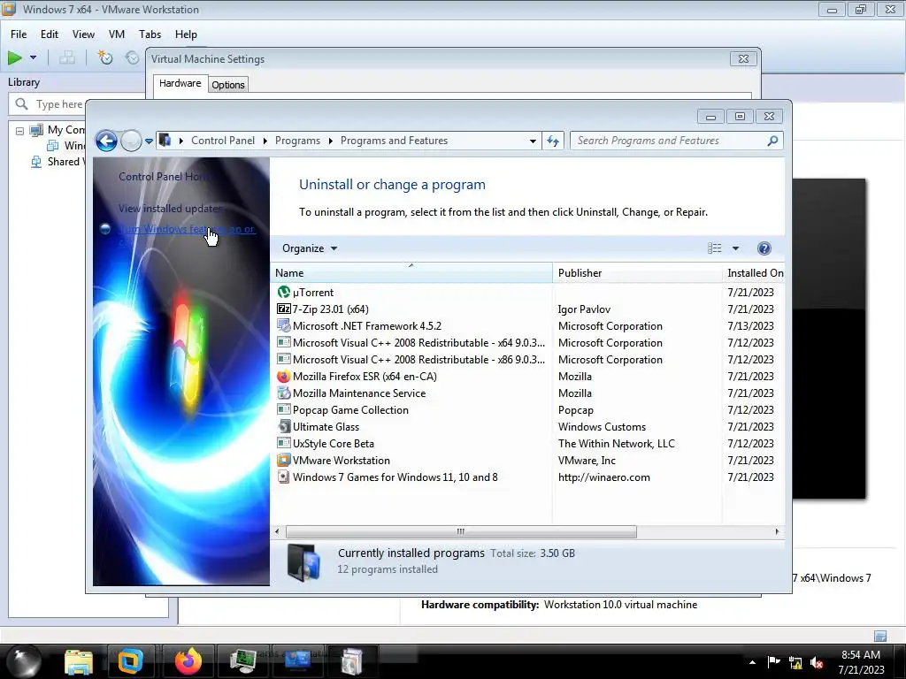Select the Mozilla Maintenance Service icon
The width and height of the screenshot is (906, 679).
pyautogui.click(x=284, y=393)
